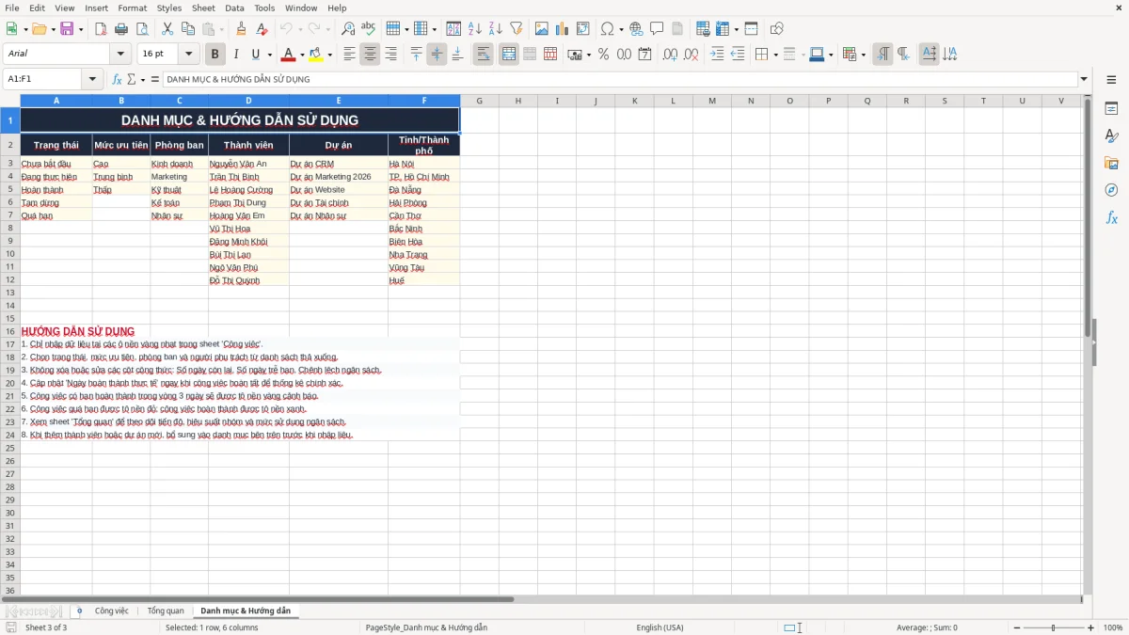Insert Image icon in toolbar

click(542, 29)
